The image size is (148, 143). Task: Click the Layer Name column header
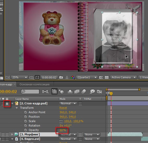pos(22,99)
